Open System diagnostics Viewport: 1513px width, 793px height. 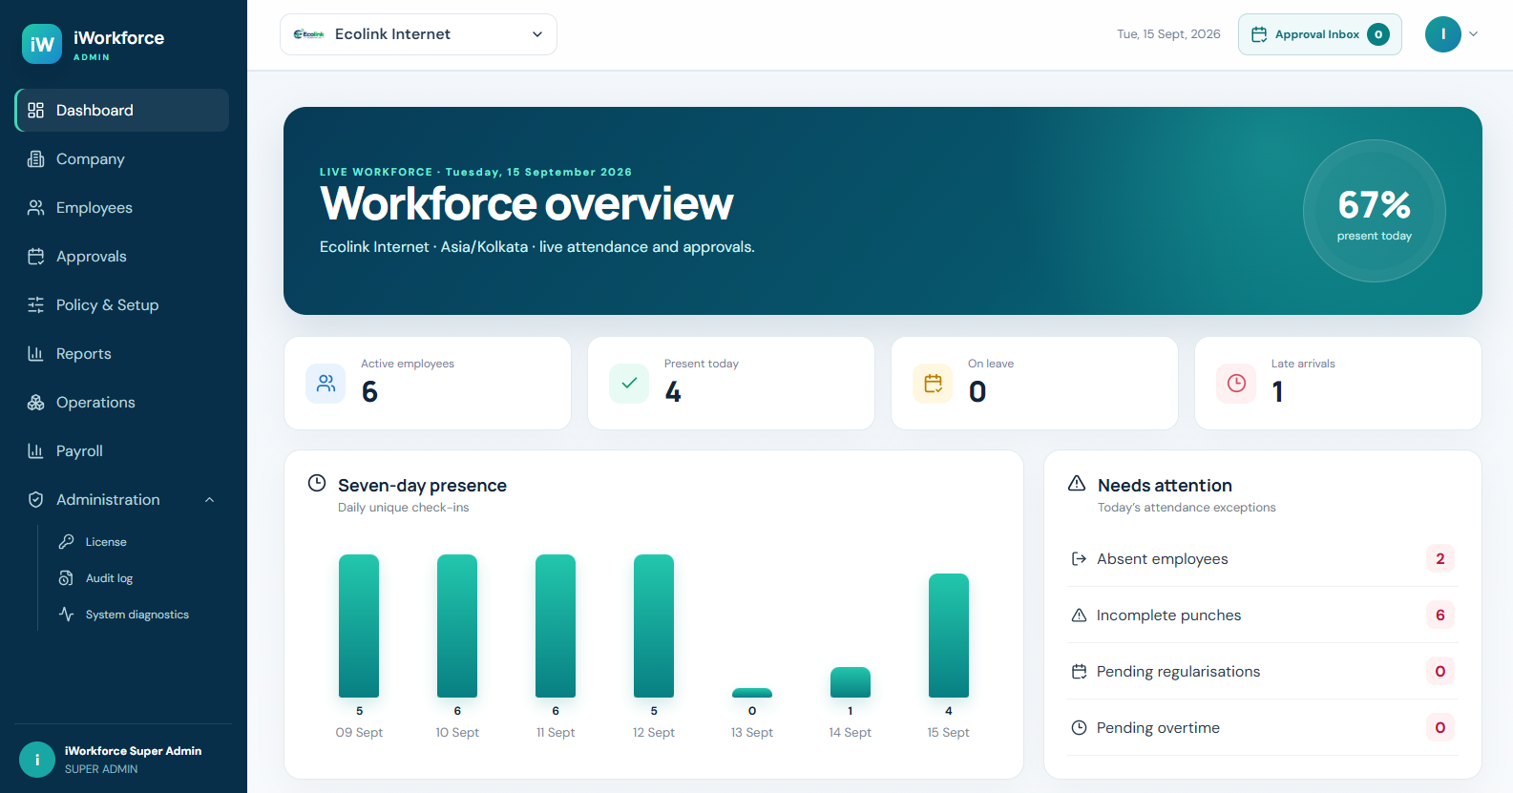point(138,614)
